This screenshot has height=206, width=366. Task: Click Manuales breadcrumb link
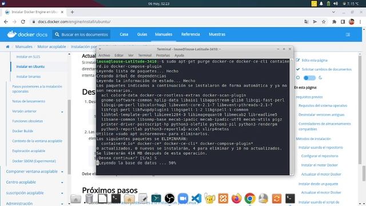tap(24, 47)
